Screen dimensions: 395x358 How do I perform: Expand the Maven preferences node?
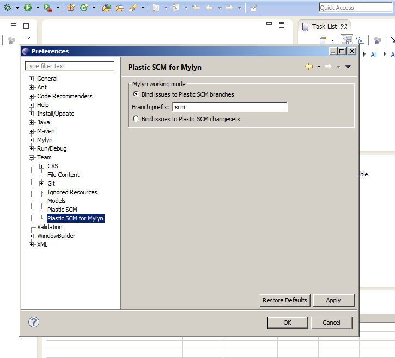31,131
